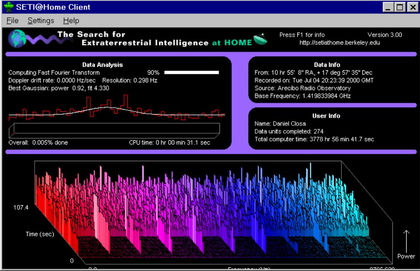Click the 'Time (sec)' axis label
Image resolution: width=420 pixels, height=271 pixels.
40,234
